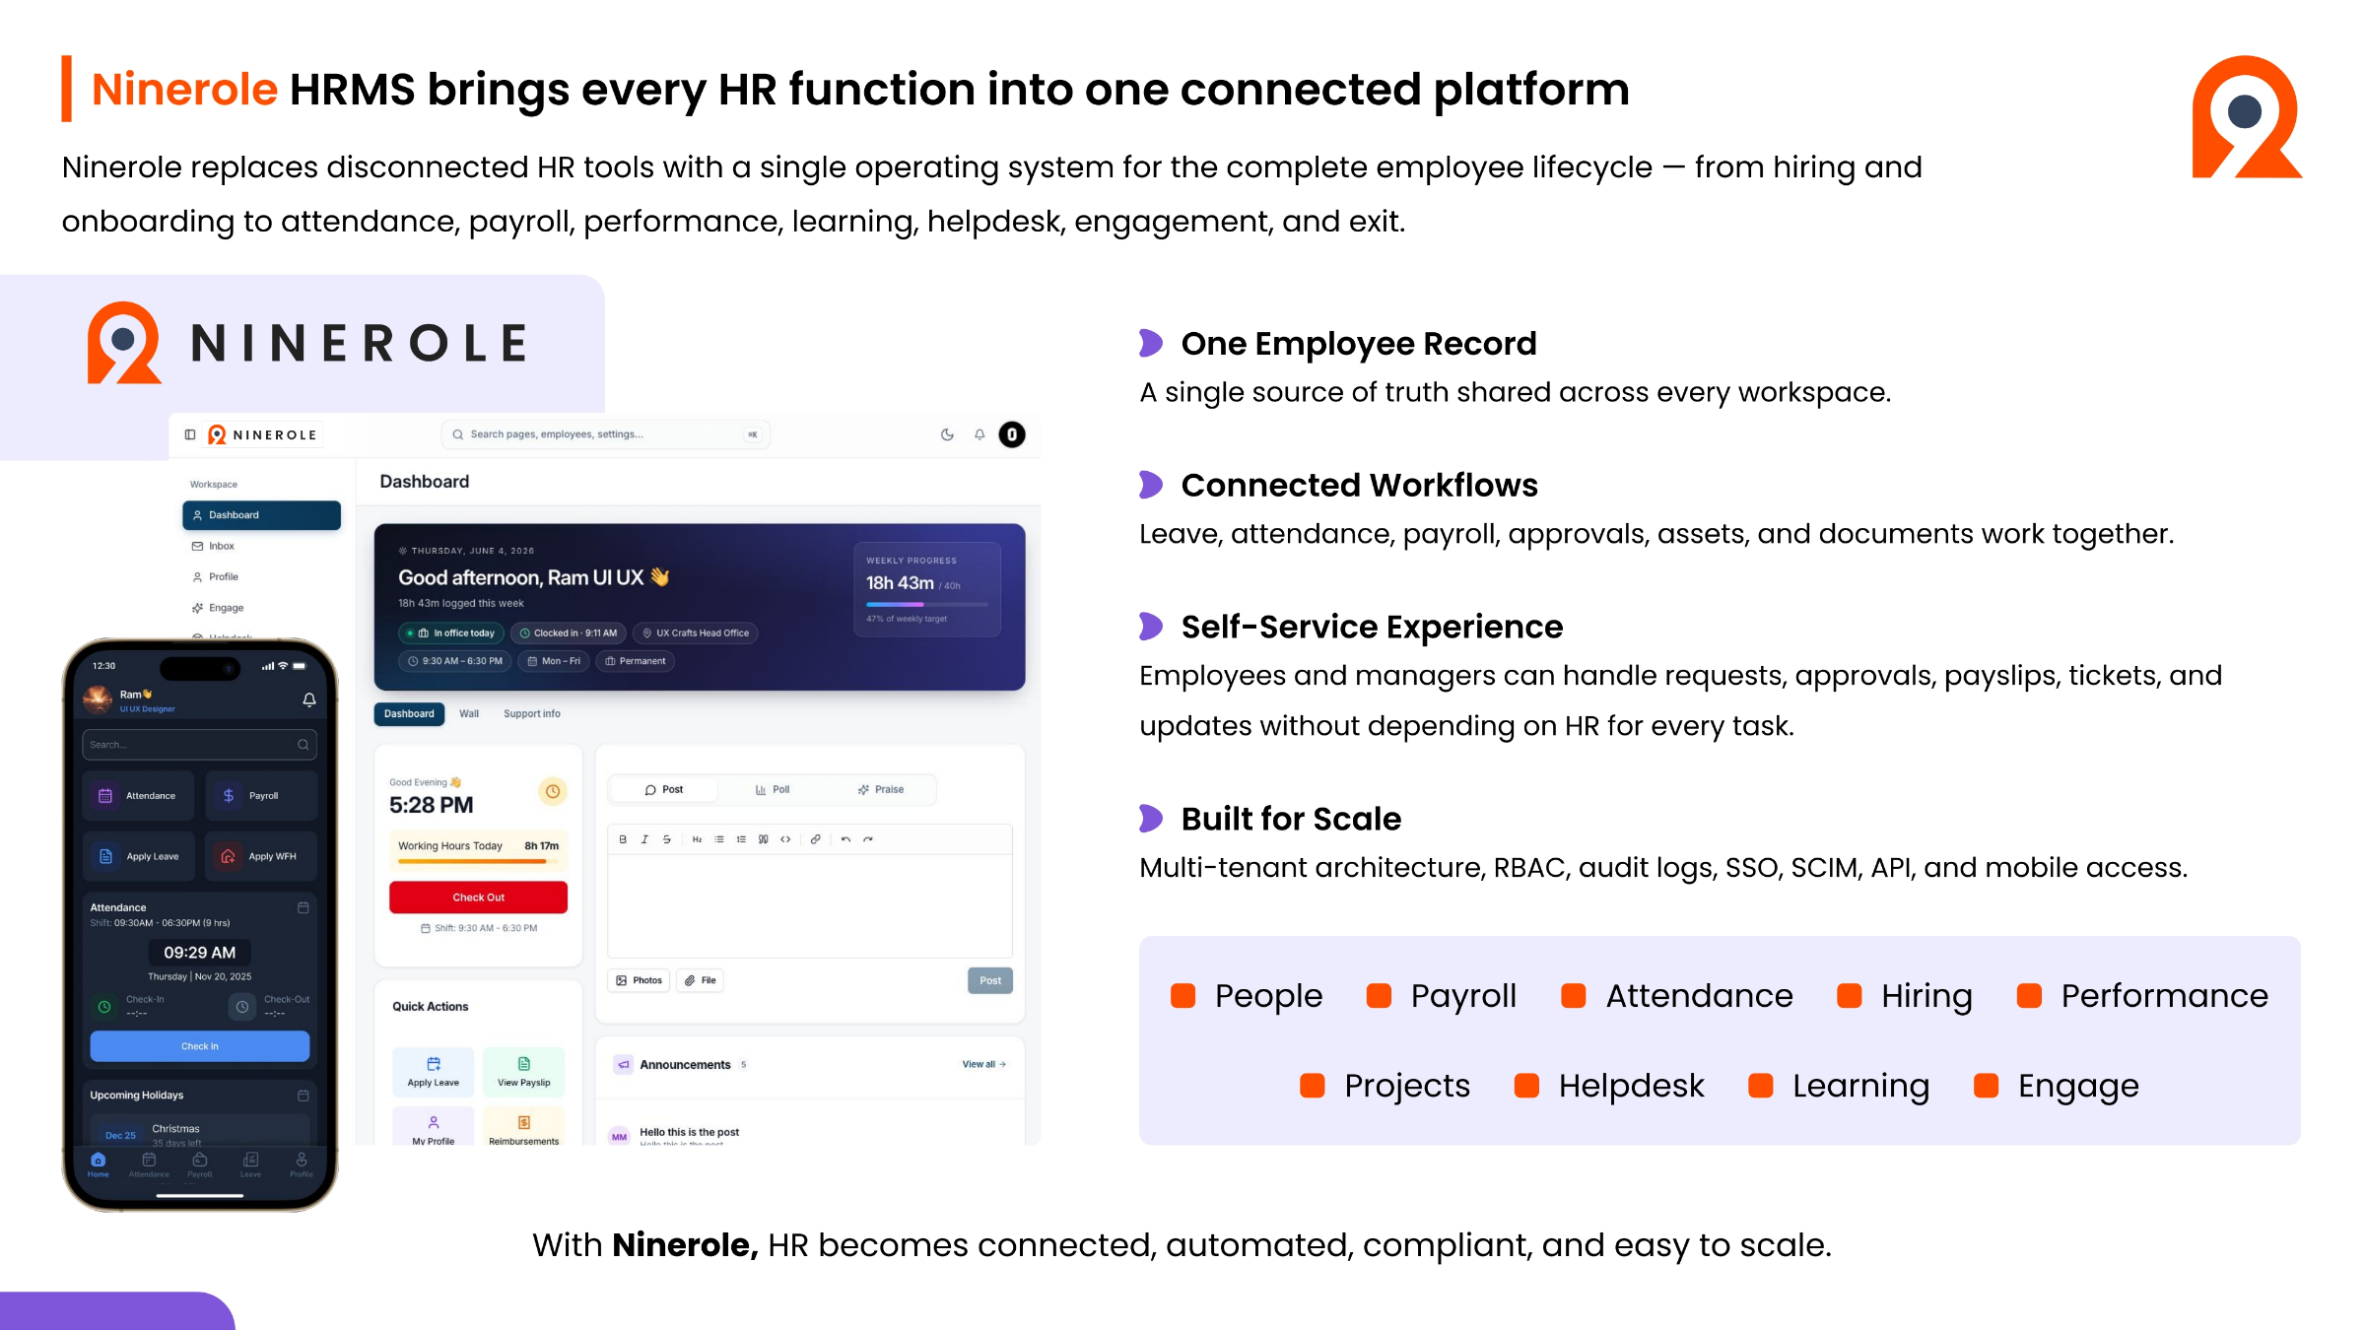Screen dimensions: 2365x1330
Task: Open notifications bell in the desktop dashboard header
Action: (980, 434)
